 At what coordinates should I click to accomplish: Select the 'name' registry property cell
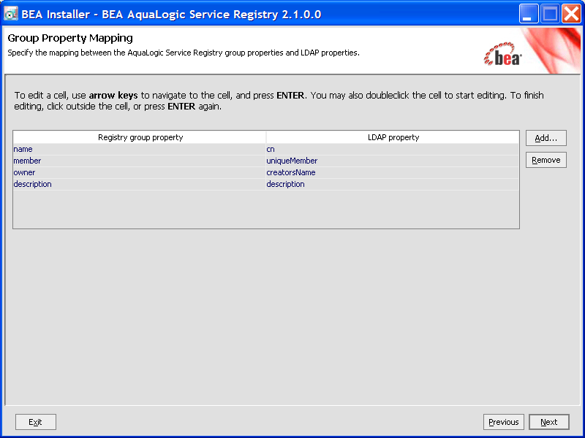(x=139, y=150)
